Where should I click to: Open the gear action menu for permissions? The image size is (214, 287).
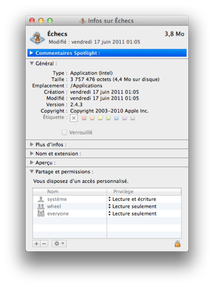click(x=59, y=244)
